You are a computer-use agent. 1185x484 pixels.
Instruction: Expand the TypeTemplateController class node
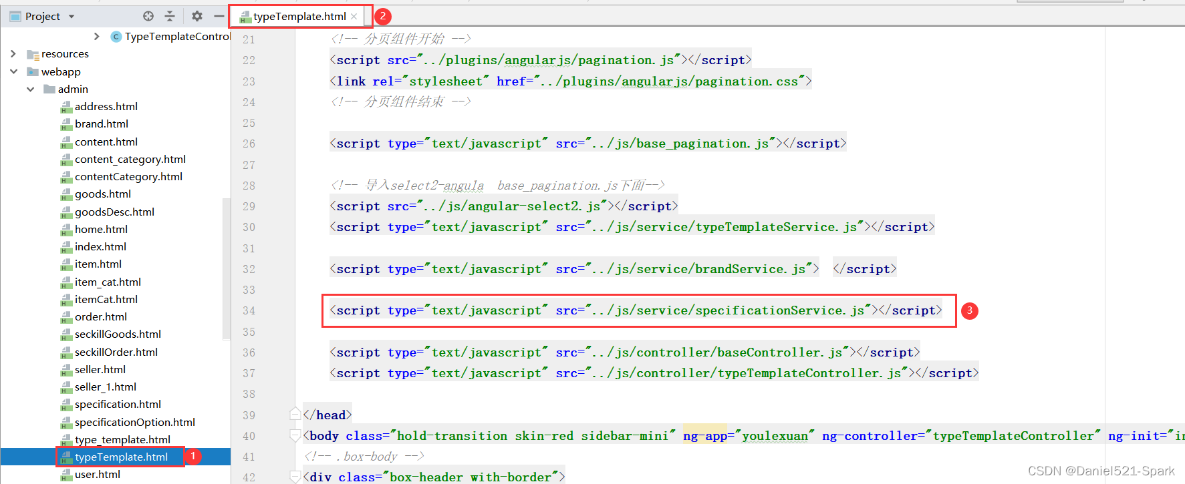point(97,36)
